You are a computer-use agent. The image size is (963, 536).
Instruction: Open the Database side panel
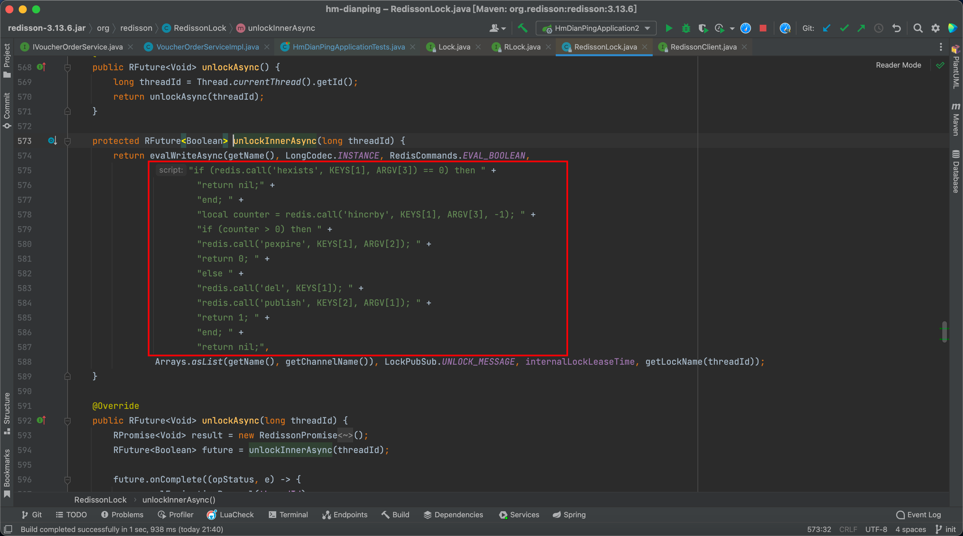tap(956, 171)
